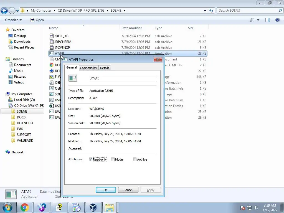Image resolution: width=284 pixels, height=213 pixels.
Task: Open the recent pages dropdown arrow
Action: pyautogui.click(x=17, y=11)
